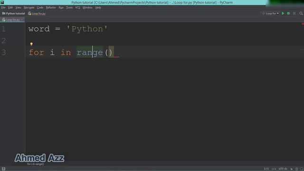Click the read-only lock icon in status bar
The image size is (304, 171).
291,169
